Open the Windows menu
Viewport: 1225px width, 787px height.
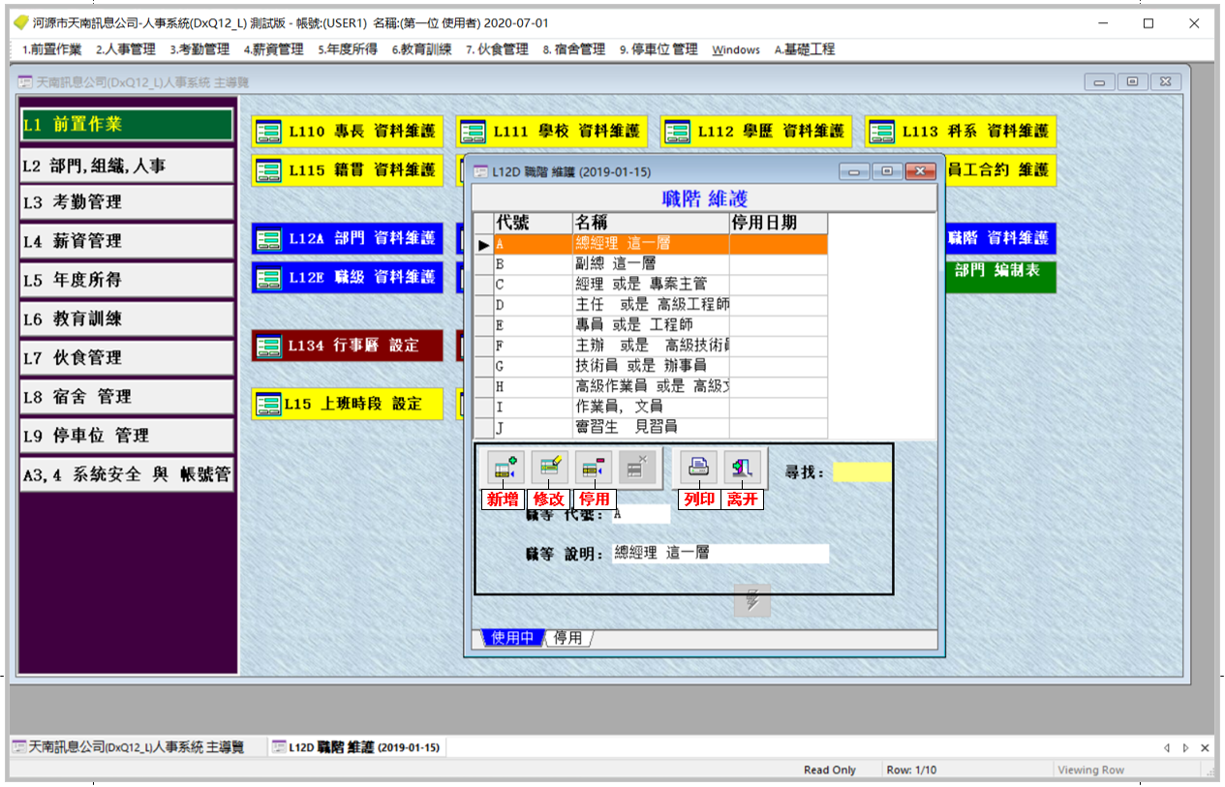[x=736, y=49]
